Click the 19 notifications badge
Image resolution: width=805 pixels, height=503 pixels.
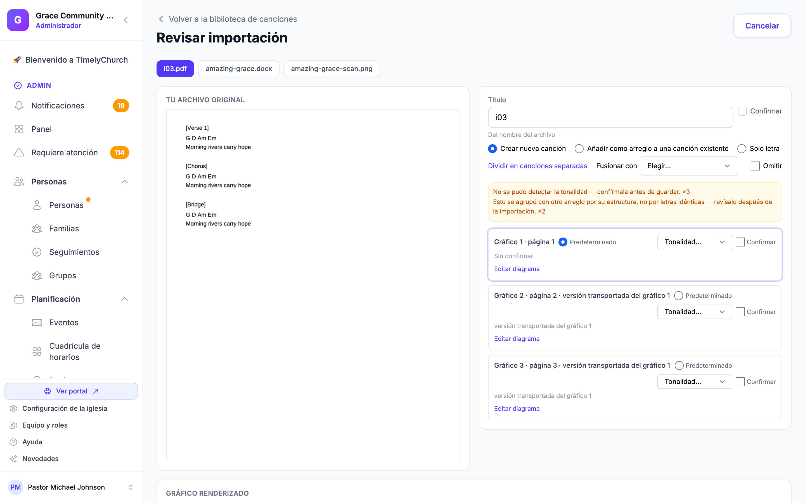click(121, 105)
